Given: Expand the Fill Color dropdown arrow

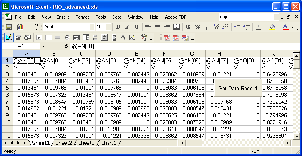Looking at the screenshot, I should pyautogui.click(x=279, y=27).
